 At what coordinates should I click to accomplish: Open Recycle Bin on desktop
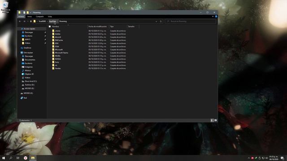(5, 7)
